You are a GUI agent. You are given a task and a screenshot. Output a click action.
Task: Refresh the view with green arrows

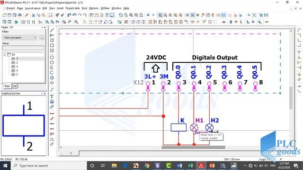click(121, 15)
